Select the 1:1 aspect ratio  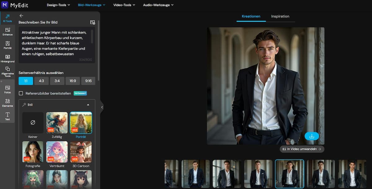pos(26,81)
